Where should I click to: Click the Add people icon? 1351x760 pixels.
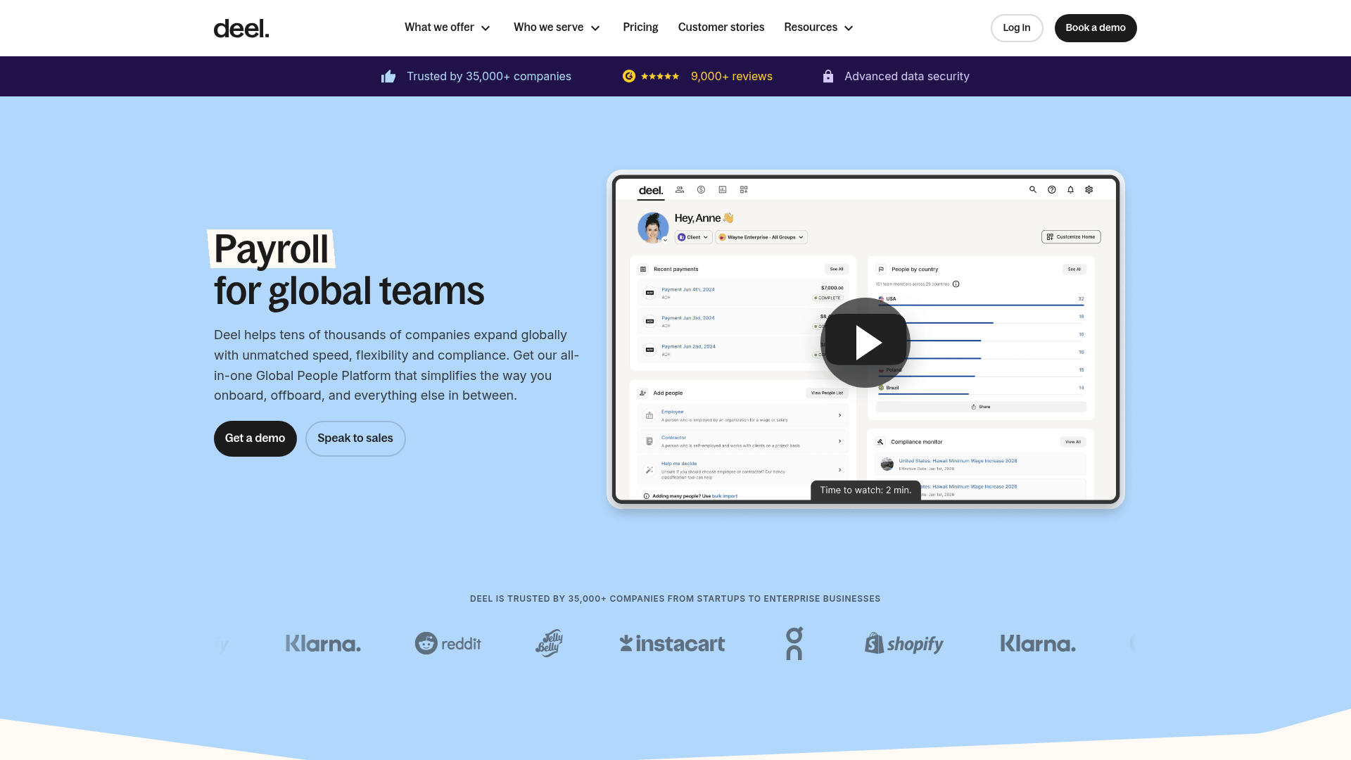point(642,393)
